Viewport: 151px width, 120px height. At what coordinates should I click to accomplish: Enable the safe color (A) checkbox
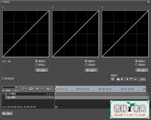click(x=3, y=78)
